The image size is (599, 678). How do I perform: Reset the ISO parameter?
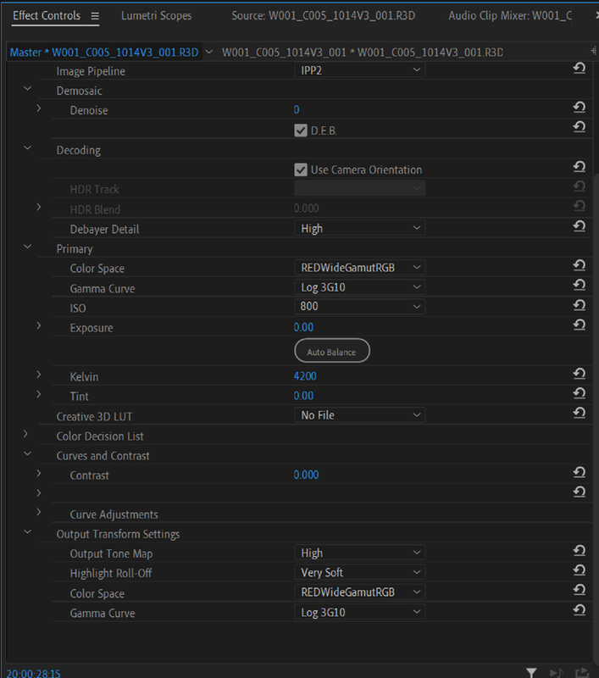pyautogui.click(x=580, y=305)
